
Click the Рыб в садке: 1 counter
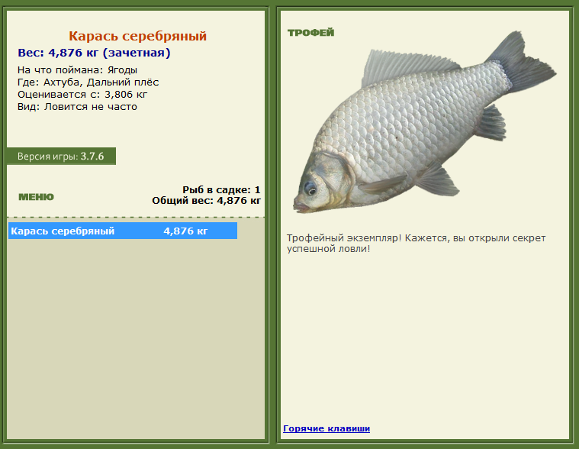pyautogui.click(x=221, y=190)
